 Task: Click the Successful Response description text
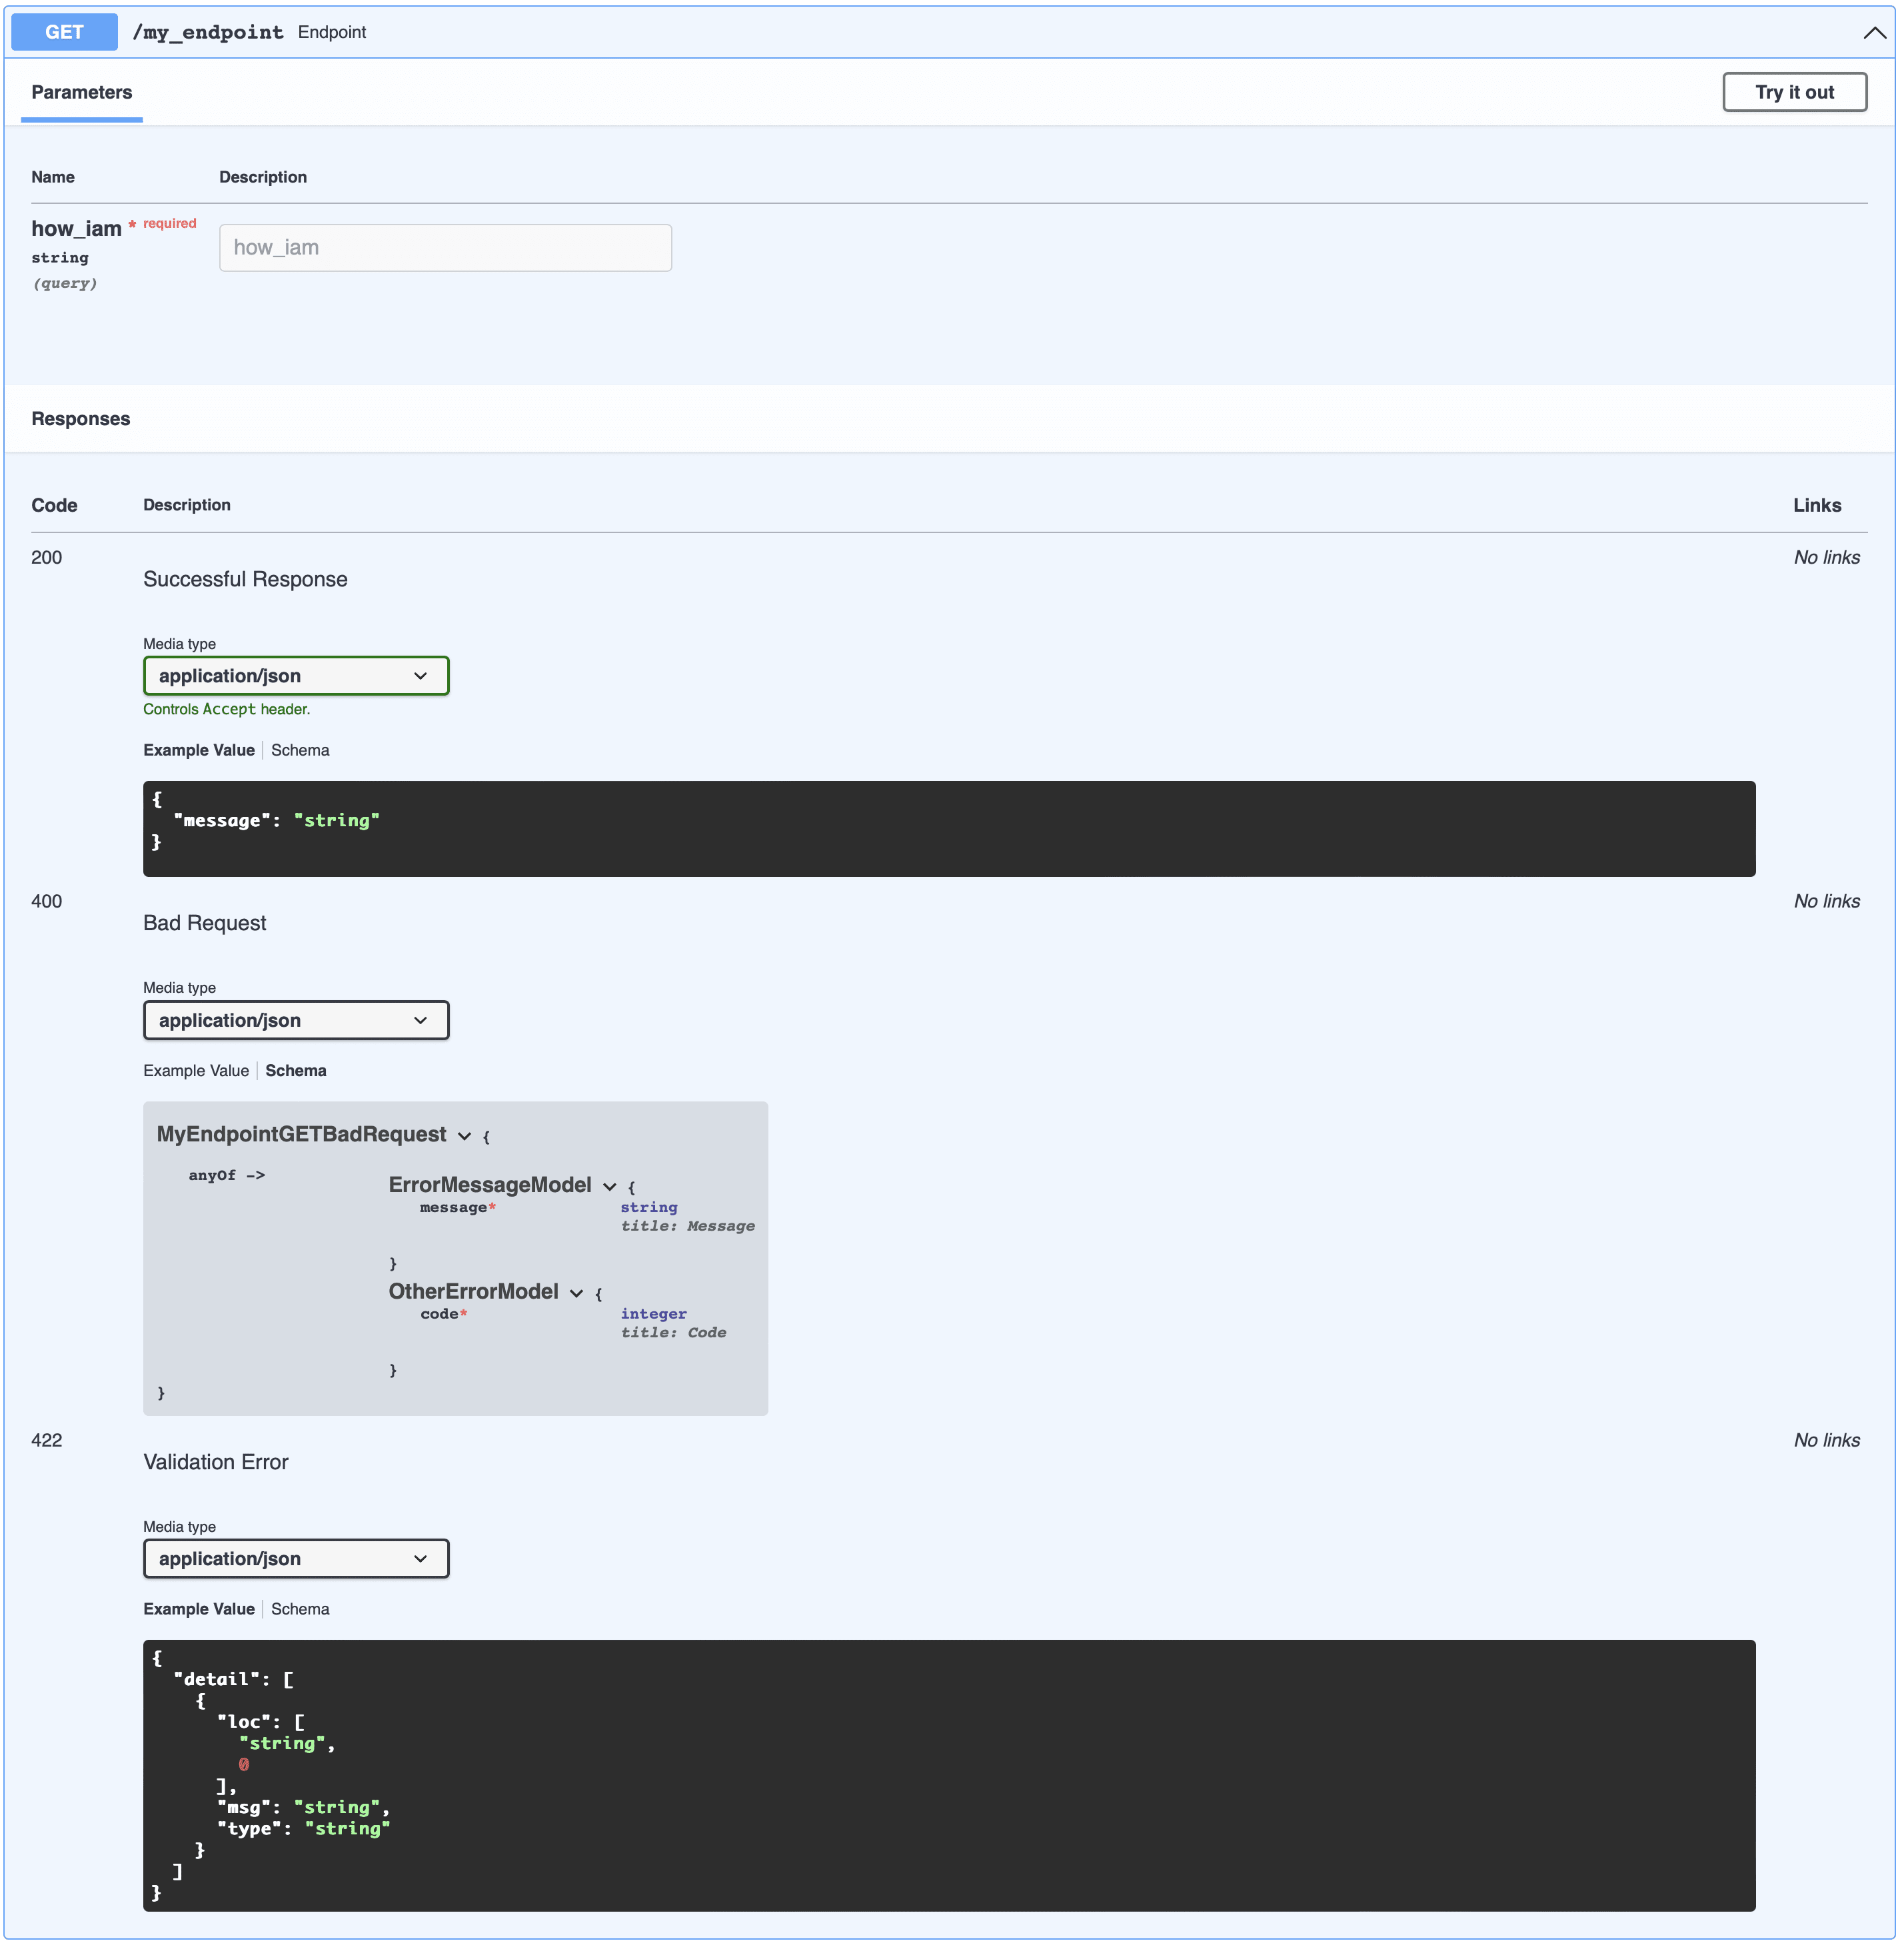point(245,578)
